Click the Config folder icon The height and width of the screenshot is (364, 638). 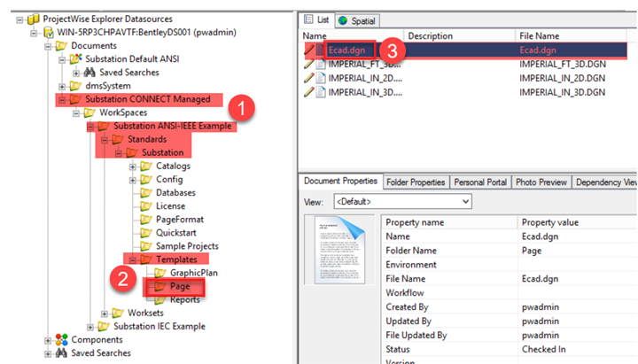tap(146, 180)
